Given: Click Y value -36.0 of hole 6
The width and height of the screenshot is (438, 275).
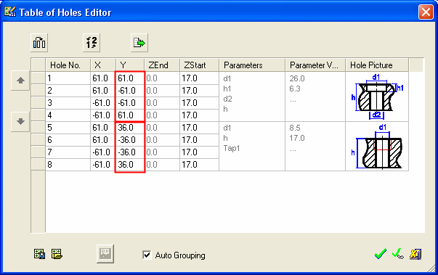Looking at the screenshot, I should [130, 140].
